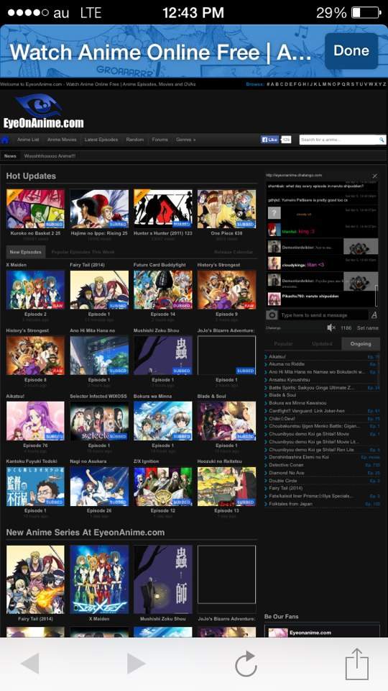Open the Forums menu item

click(160, 140)
